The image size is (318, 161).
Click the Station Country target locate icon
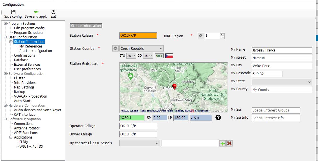[115, 48]
